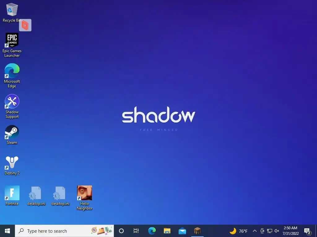Launch Microsoft Edge from the taskbar

coord(152,231)
